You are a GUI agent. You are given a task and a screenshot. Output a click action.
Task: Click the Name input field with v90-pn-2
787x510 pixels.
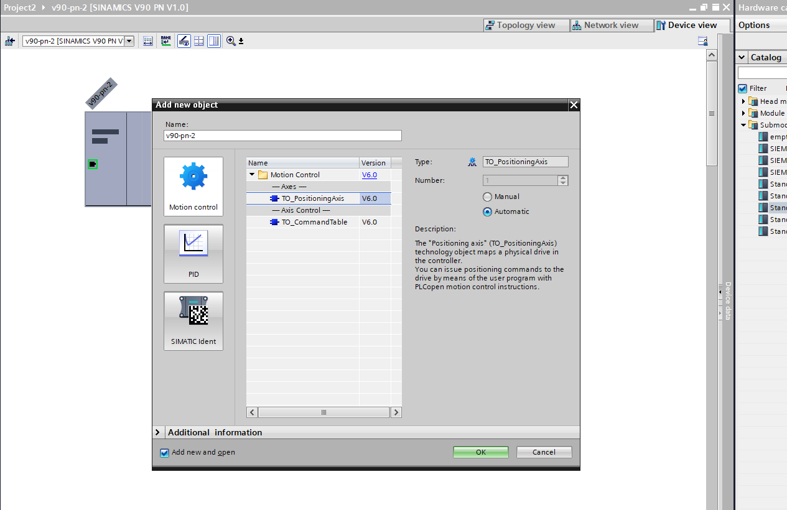283,136
